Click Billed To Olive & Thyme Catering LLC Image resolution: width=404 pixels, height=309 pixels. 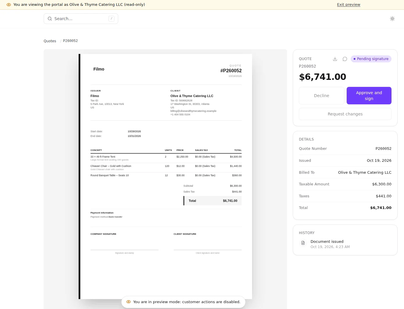(x=365, y=173)
